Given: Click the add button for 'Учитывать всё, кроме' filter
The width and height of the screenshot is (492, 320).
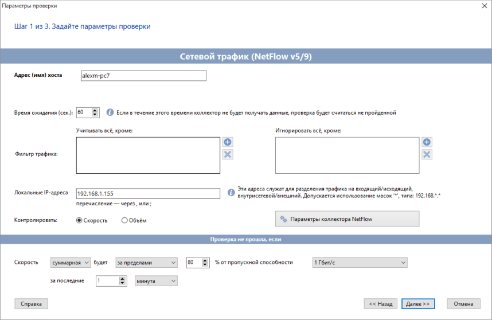Looking at the screenshot, I should (228, 142).
